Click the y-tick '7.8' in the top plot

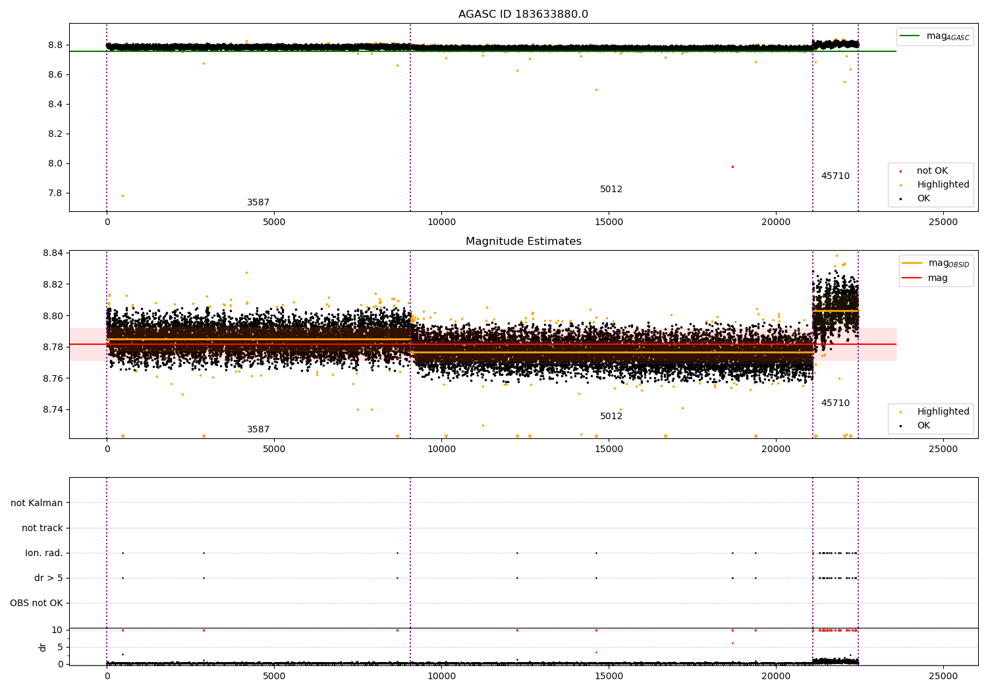pos(55,193)
